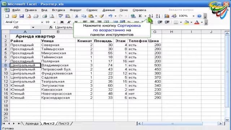Viewport: 231px width, 130px height.
Task: Open the Окно menu
Action: pos(124,10)
